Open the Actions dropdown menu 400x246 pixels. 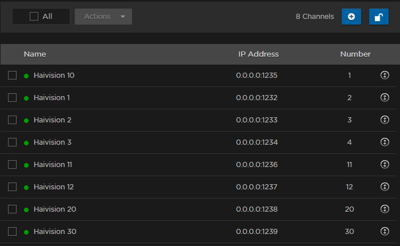tap(103, 17)
